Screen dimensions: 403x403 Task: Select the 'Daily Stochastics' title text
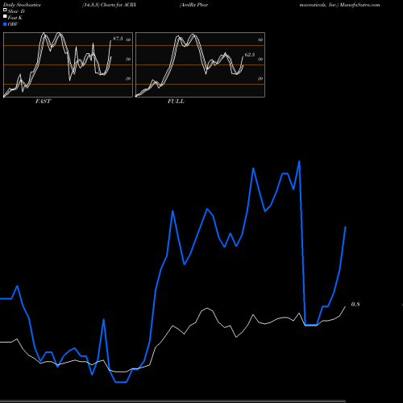(22, 5)
